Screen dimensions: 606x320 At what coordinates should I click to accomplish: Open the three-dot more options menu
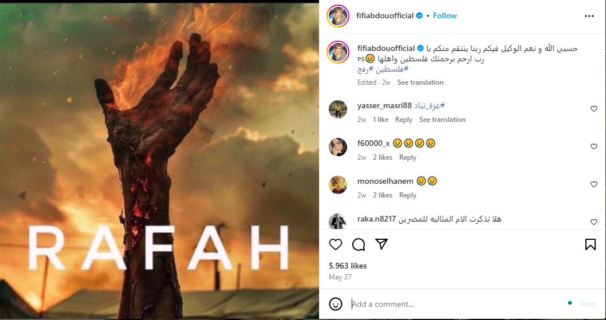point(589,16)
